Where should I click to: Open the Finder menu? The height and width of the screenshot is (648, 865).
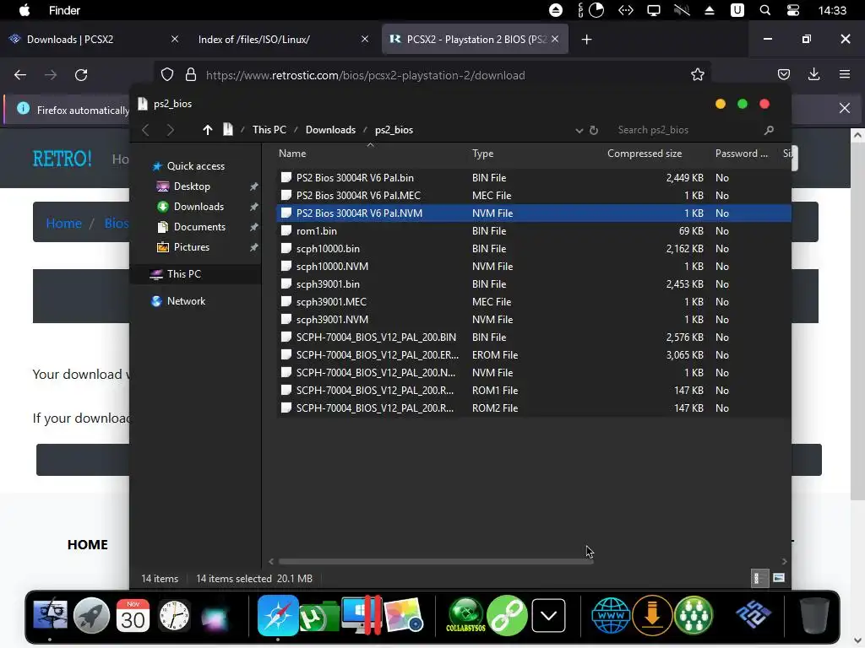click(64, 10)
